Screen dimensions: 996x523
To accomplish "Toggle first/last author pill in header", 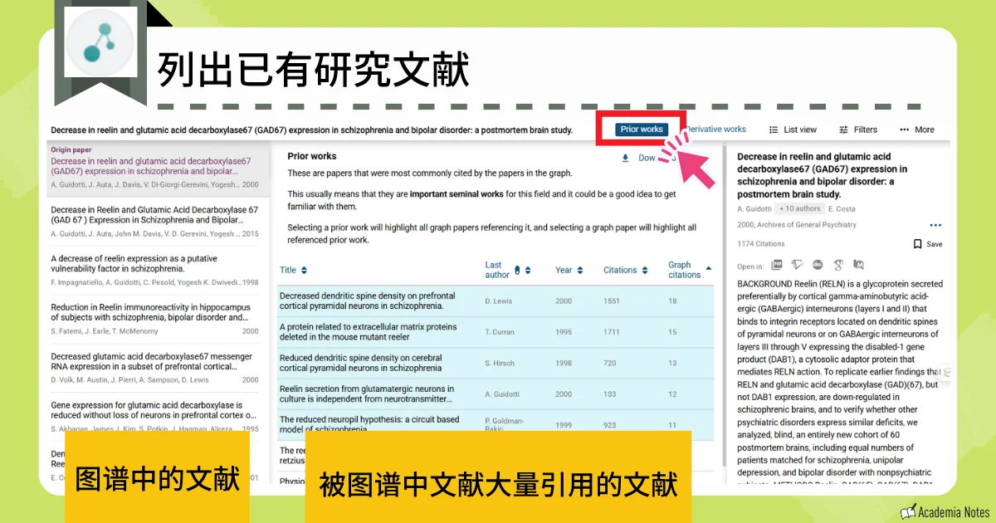I will tap(517, 270).
